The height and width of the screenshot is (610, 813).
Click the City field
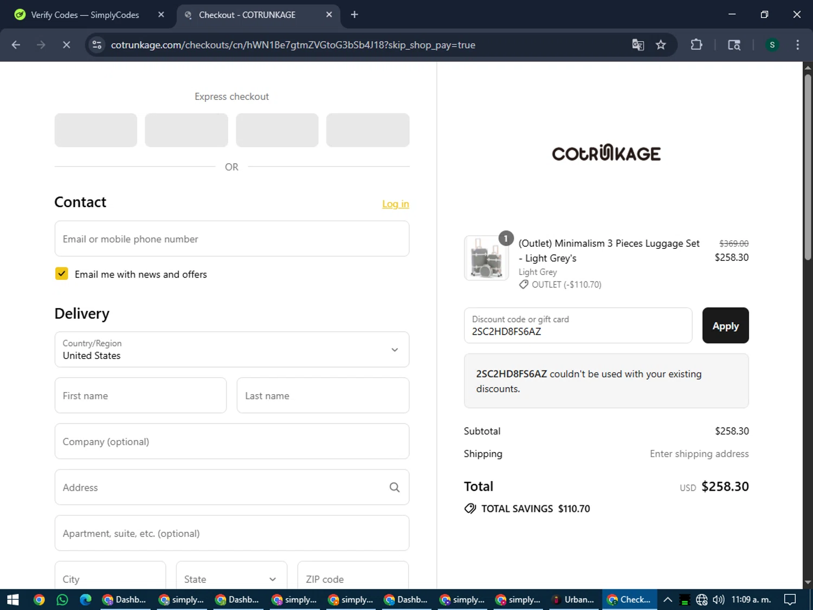pos(110,577)
